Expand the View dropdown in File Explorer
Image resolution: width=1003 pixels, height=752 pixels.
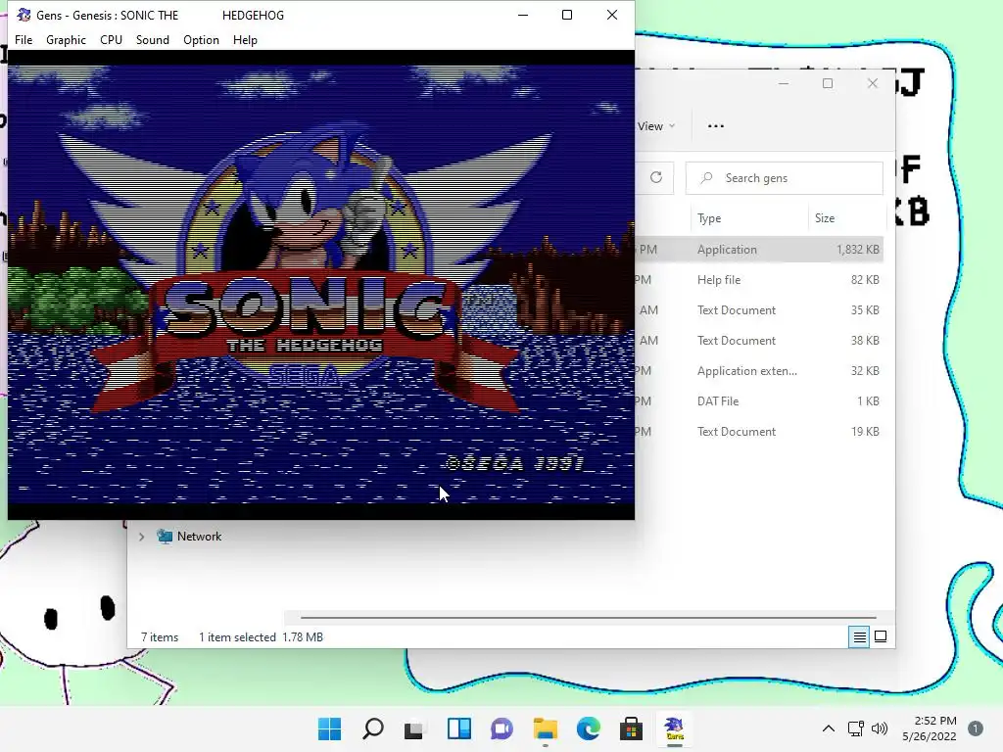tap(656, 126)
